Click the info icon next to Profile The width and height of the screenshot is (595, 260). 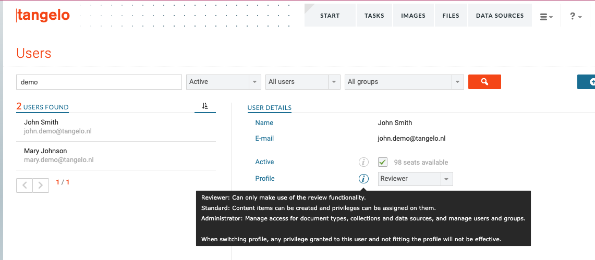[x=363, y=179]
